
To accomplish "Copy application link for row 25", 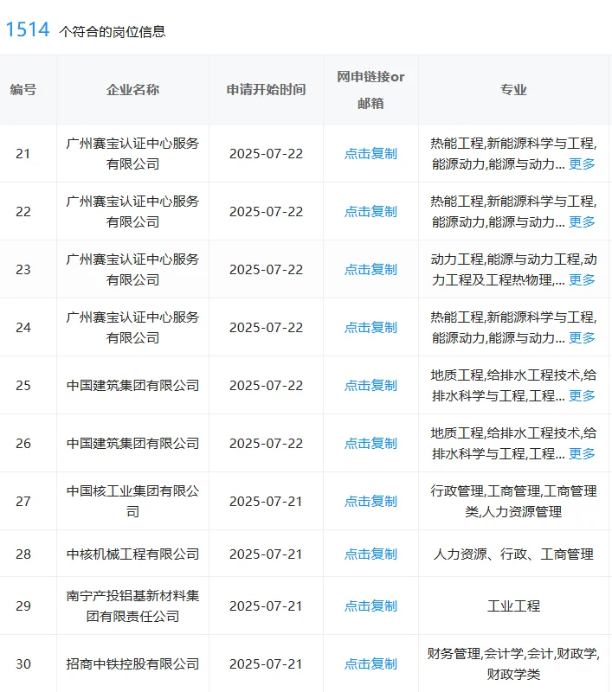I will [370, 385].
